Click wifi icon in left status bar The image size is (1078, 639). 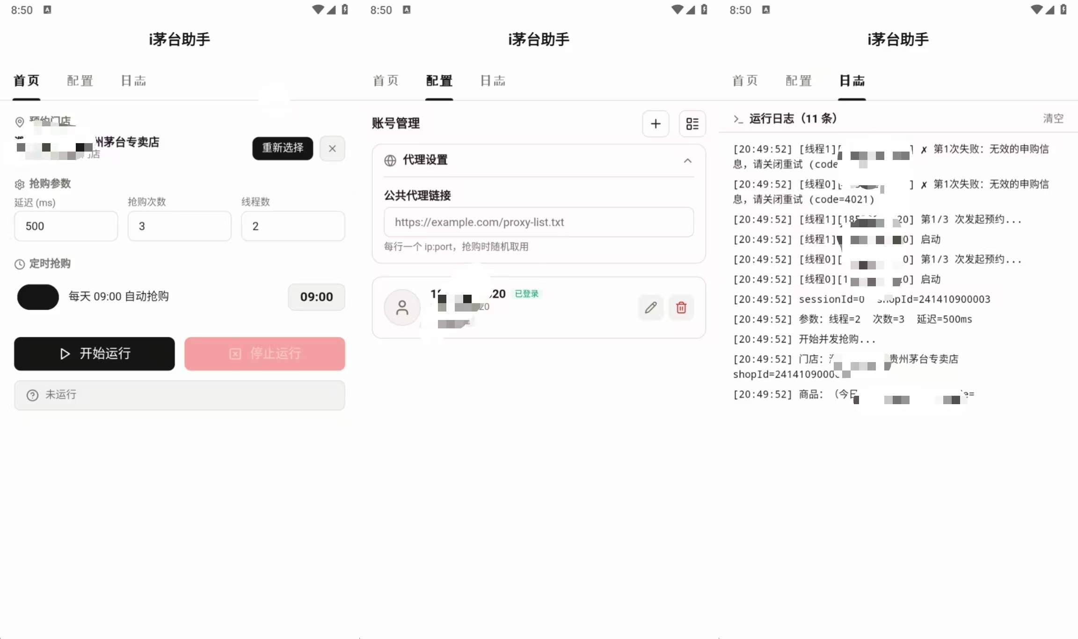[x=318, y=10]
